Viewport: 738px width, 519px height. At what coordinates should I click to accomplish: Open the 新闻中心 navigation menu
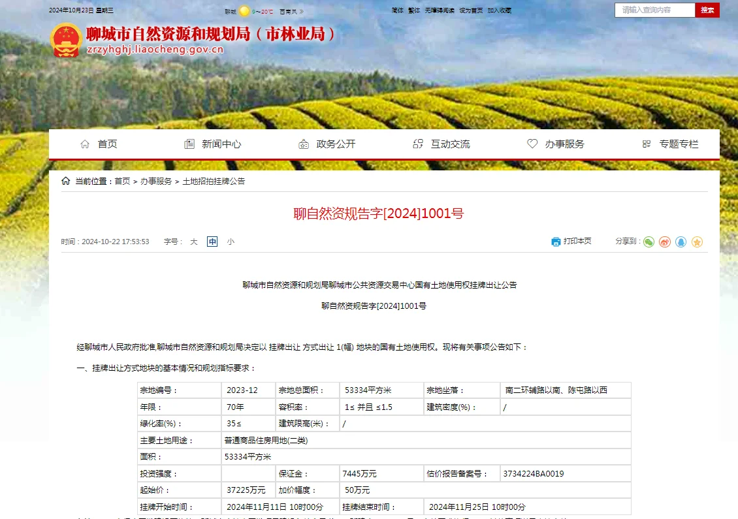pyautogui.click(x=213, y=144)
